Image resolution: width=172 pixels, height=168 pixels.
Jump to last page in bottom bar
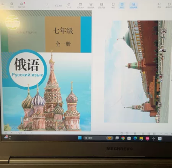(x=31, y=133)
